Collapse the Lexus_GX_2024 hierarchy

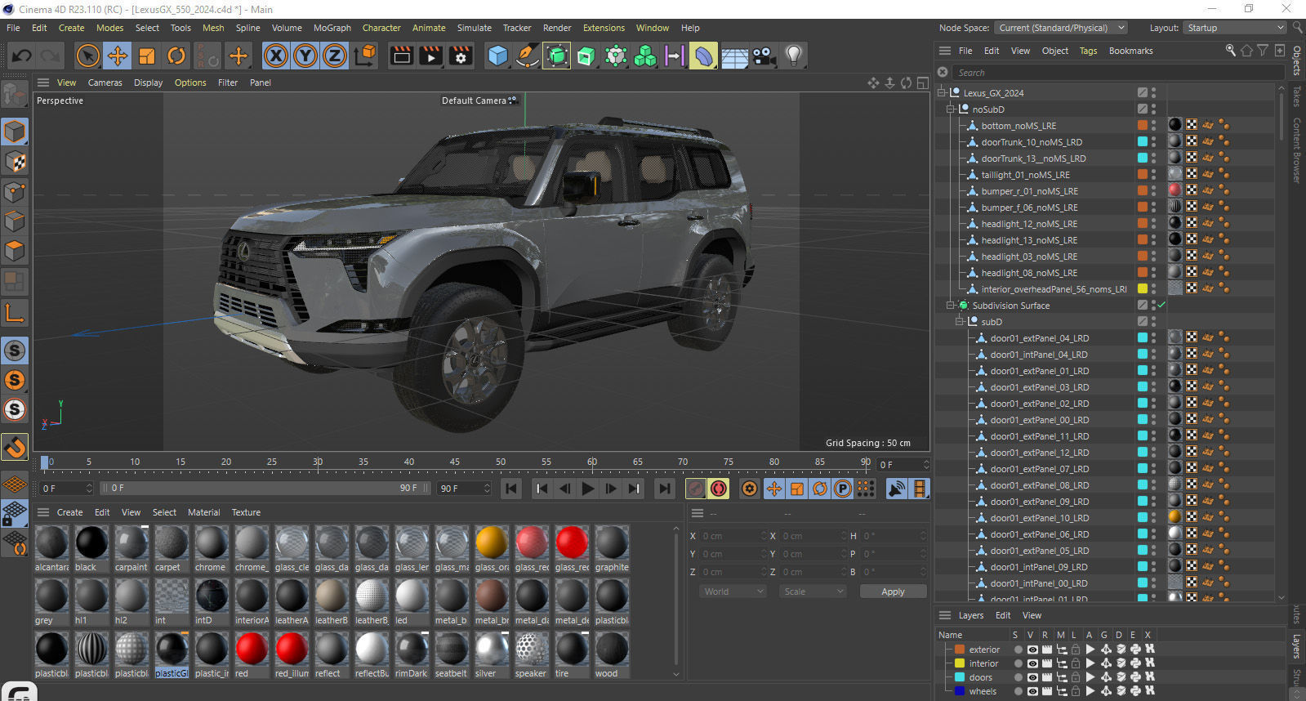tap(942, 92)
